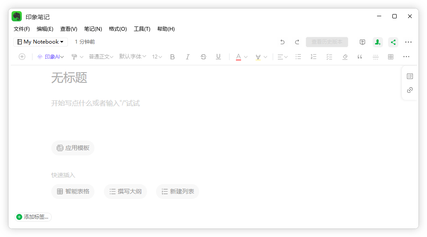The width and height of the screenshot is (427, 237).
Task: Open the font color dropdown arrow
Action: 246,57
